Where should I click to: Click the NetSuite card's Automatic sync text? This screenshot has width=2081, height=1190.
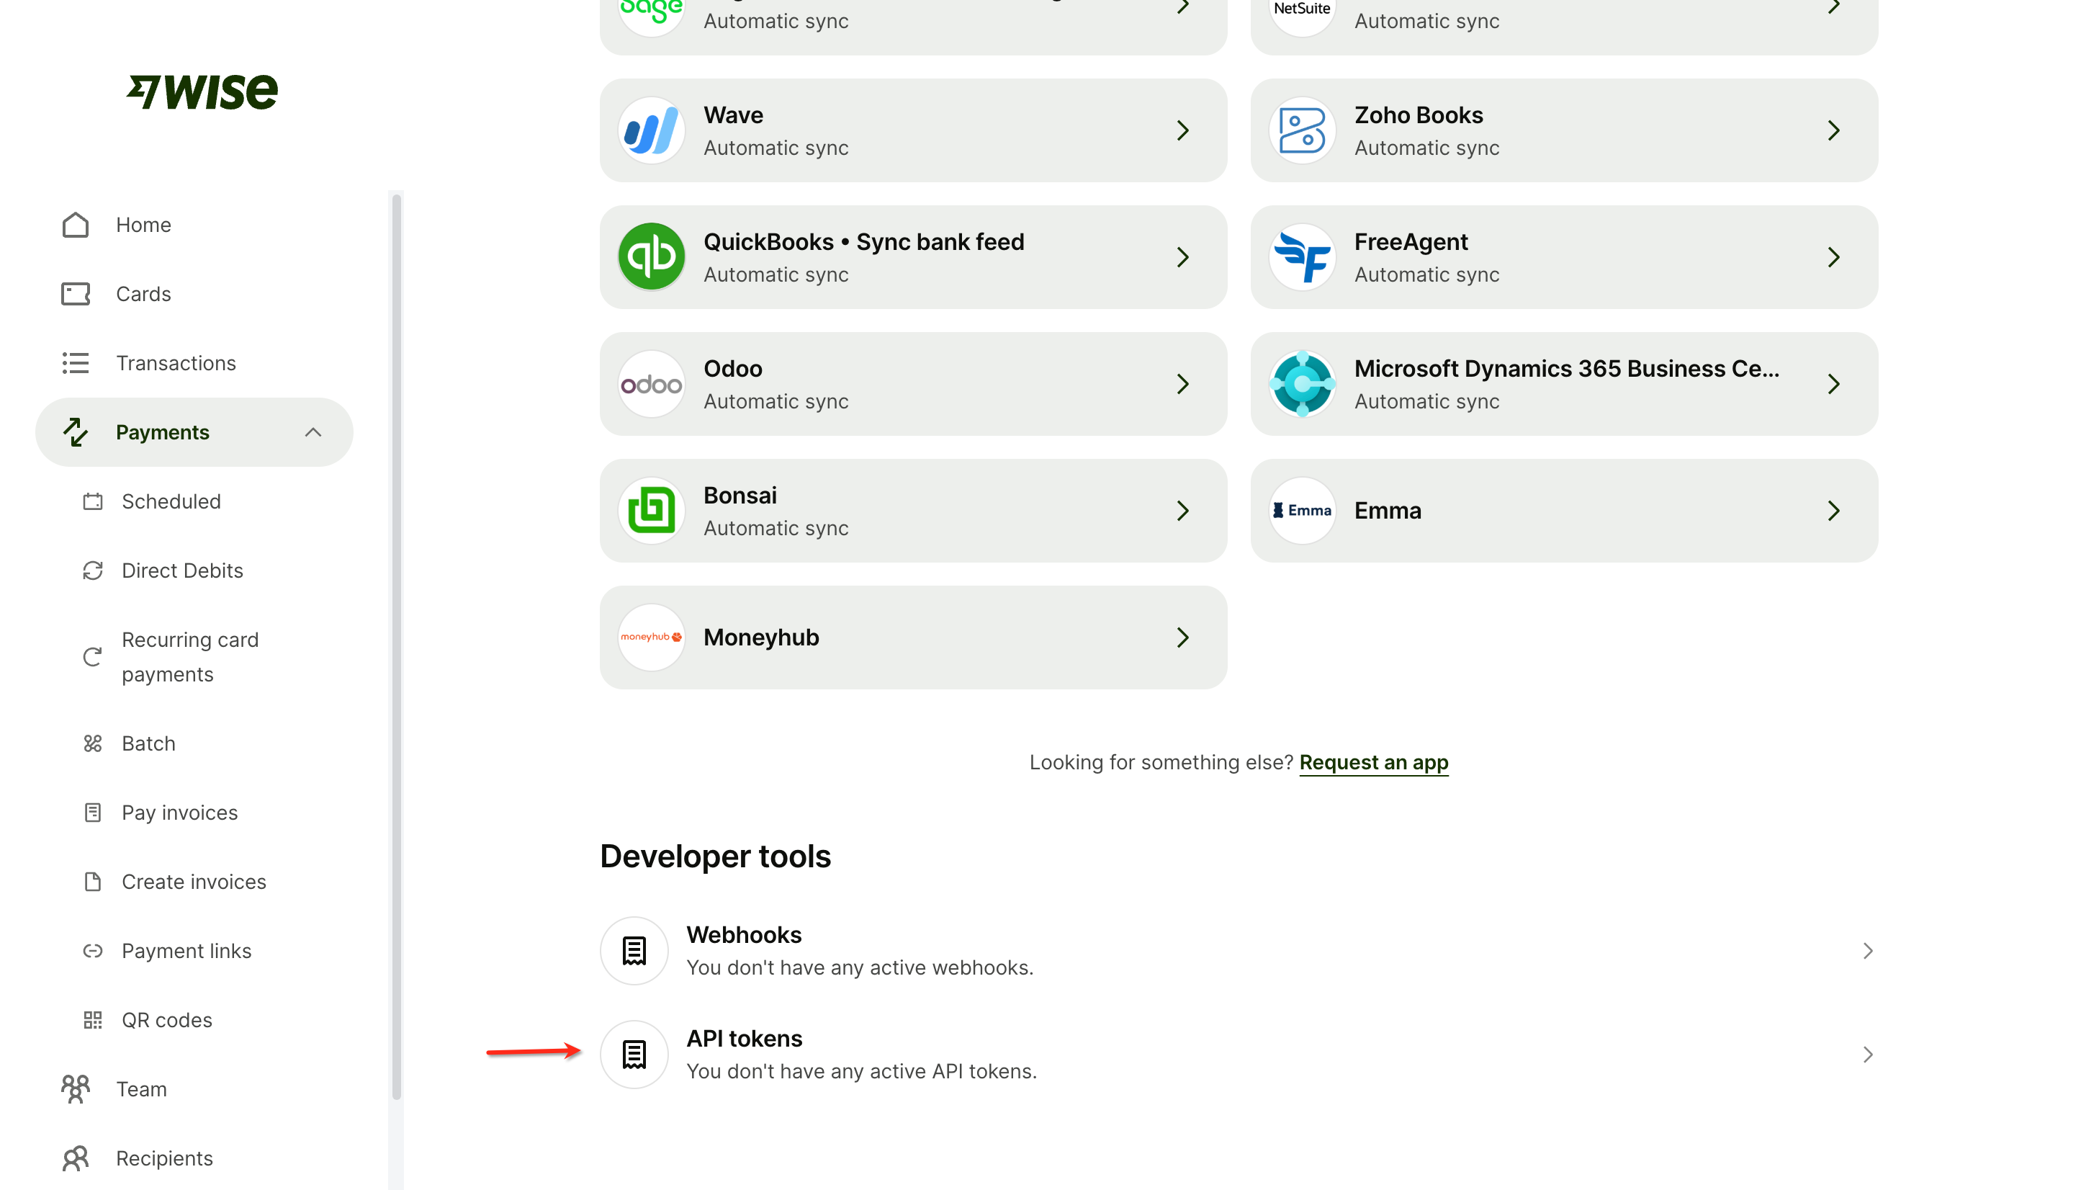pos(1426,20)
